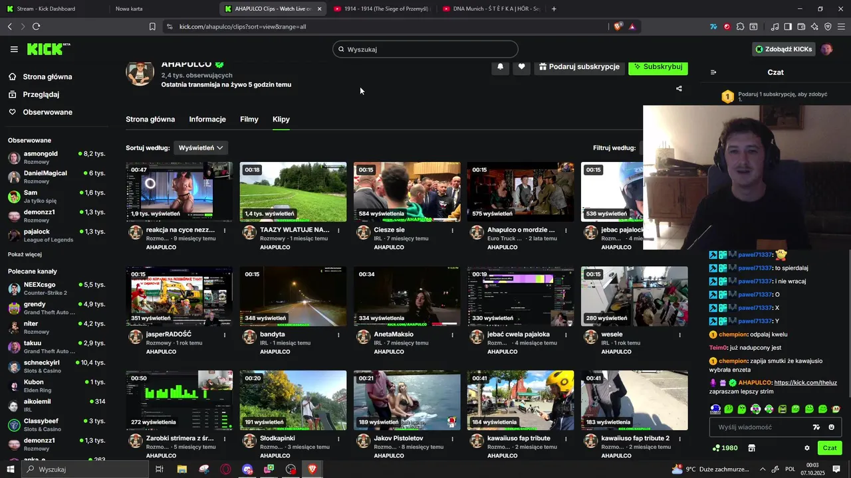
Task: Click the KICK logo
Action: [x=48, y=49]
